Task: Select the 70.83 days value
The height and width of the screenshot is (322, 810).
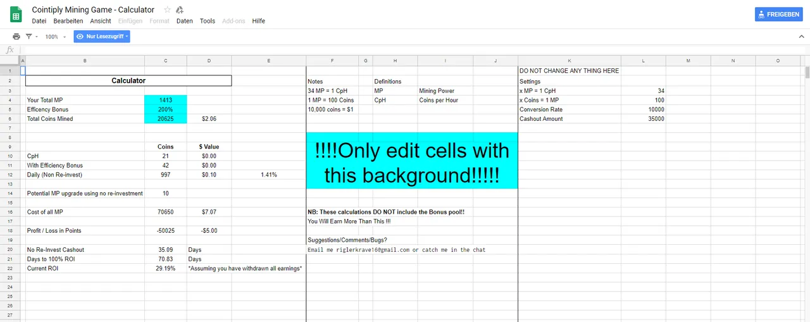Action: 166,259
